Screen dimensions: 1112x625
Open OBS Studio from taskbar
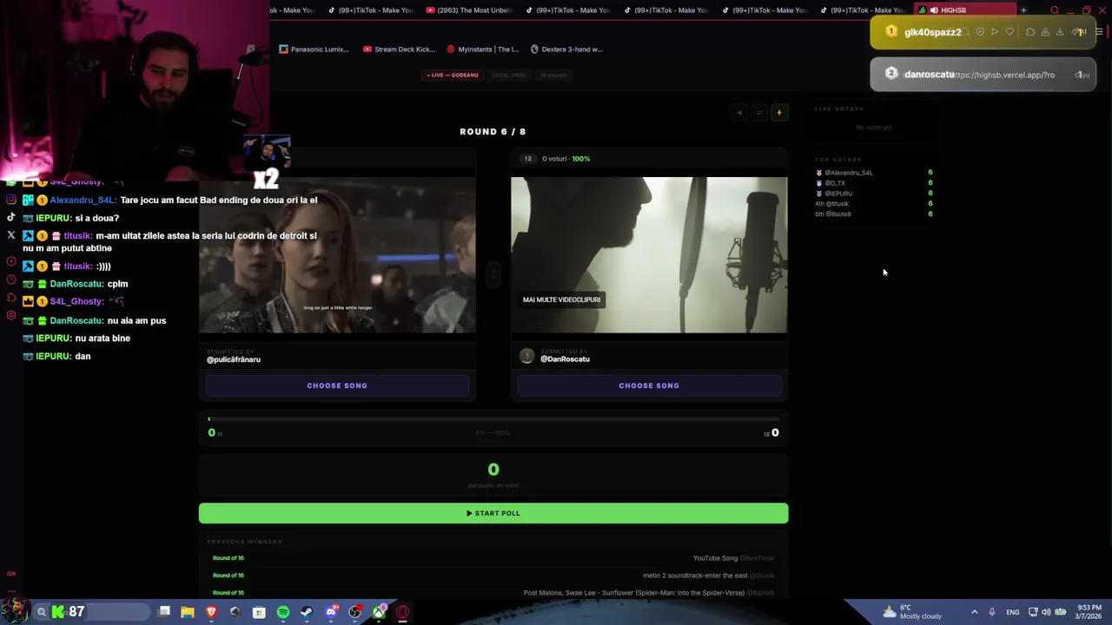pos(354,612)
